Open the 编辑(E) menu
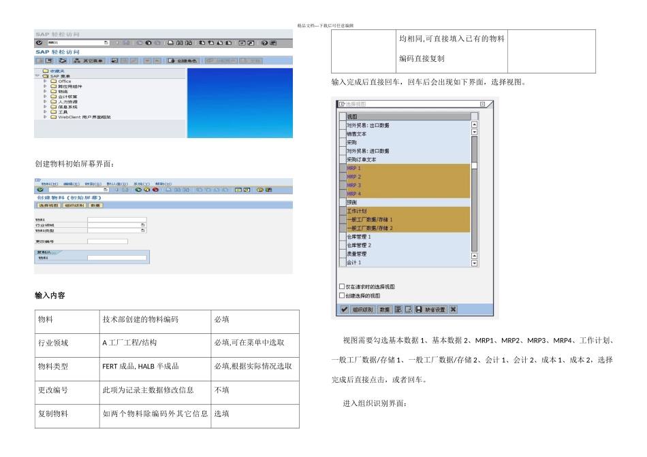The height and width of the screenshot is (457, 647). click(x=72, y=184)
